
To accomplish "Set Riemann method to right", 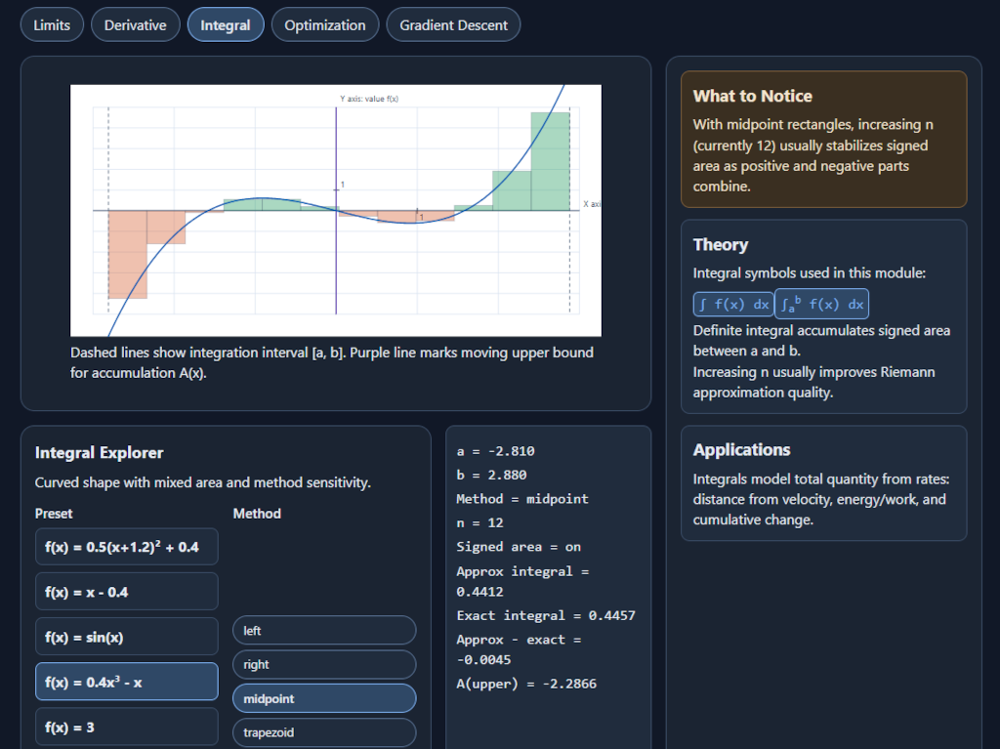I will tap(324, 664).
